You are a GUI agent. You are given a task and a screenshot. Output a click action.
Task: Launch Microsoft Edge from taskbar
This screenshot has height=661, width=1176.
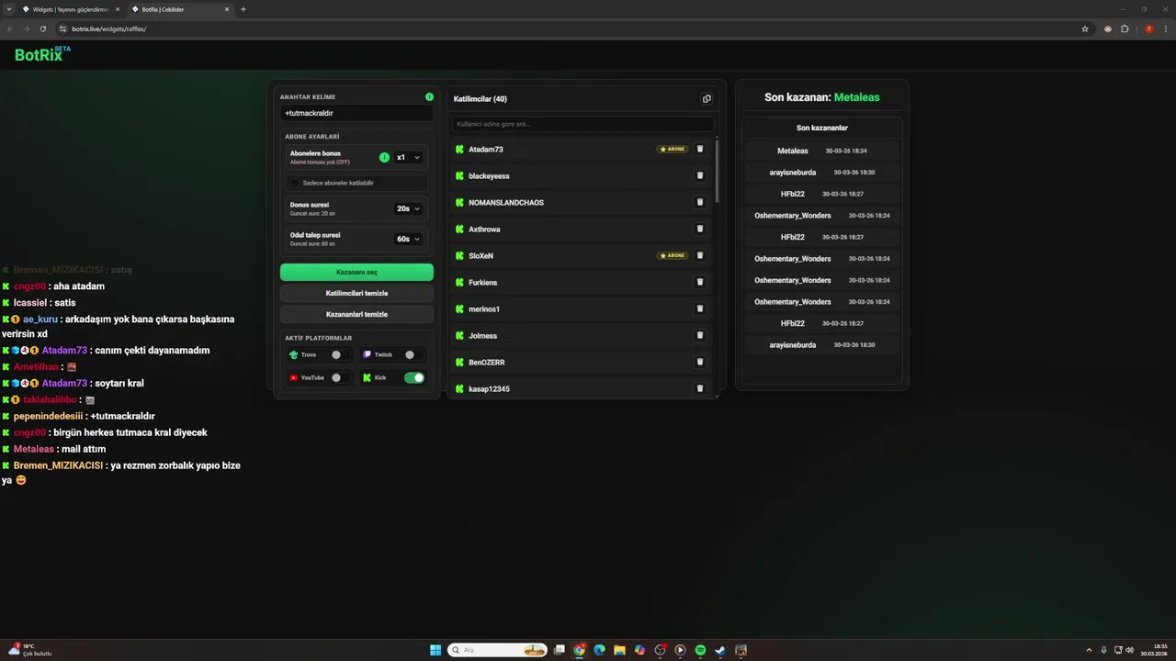(599, 650)
